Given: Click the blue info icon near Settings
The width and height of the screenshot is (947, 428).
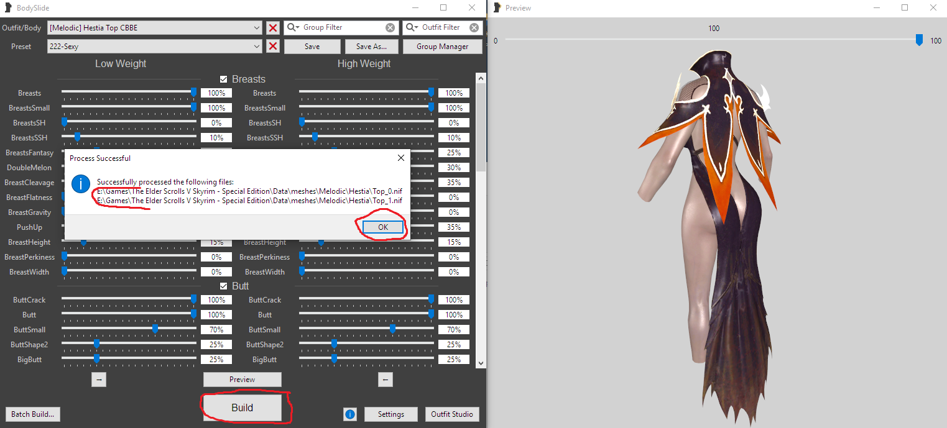Looking at the screenshot, I should pos(349,414).
